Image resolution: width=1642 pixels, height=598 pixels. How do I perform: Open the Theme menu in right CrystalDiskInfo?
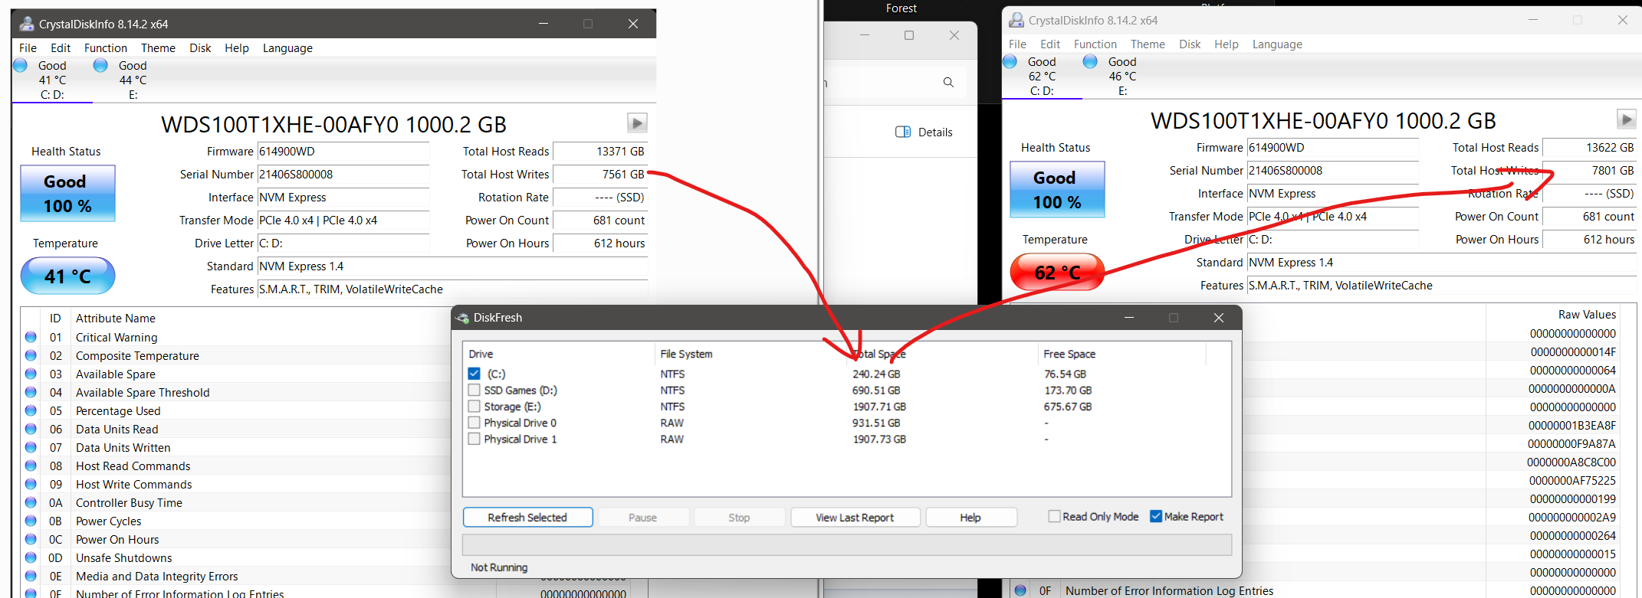(x=1147, y=44)
